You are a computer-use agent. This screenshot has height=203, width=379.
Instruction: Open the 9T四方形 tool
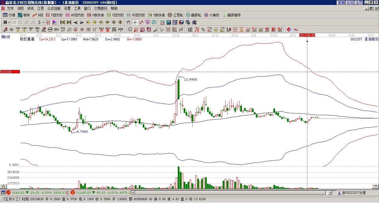136,15
